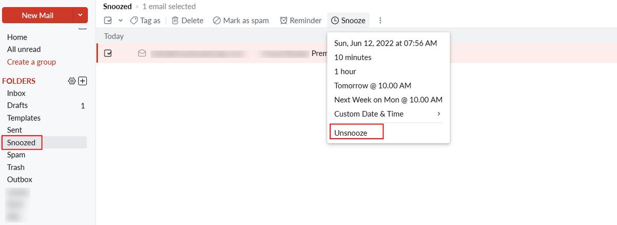Click the Today group header
The image size is (617, 225).
(114, 36)
